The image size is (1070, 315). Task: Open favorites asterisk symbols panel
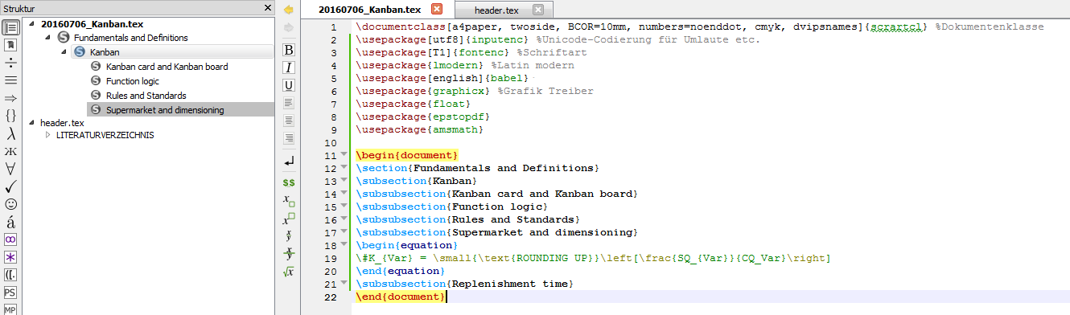point(11,257)
